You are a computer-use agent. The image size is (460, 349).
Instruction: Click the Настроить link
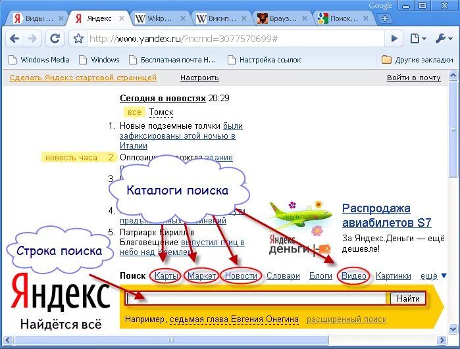(199, 78)
